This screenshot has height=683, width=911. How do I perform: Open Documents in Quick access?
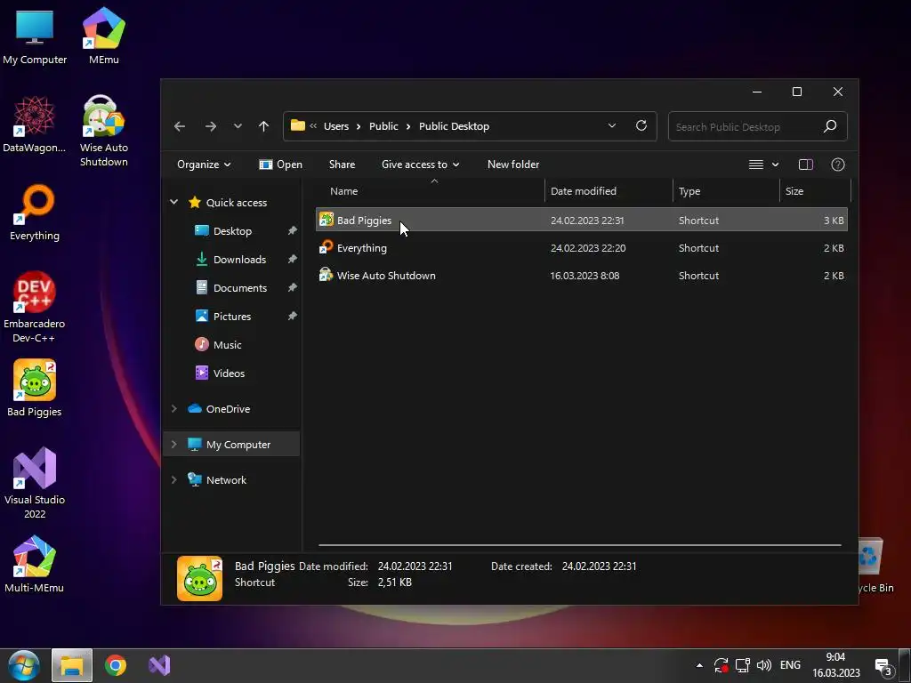coord(240,288)
